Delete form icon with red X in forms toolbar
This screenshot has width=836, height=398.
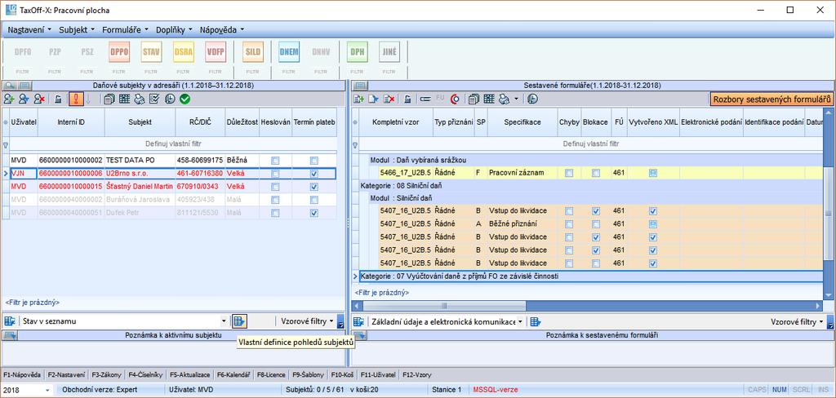(389, 99)
